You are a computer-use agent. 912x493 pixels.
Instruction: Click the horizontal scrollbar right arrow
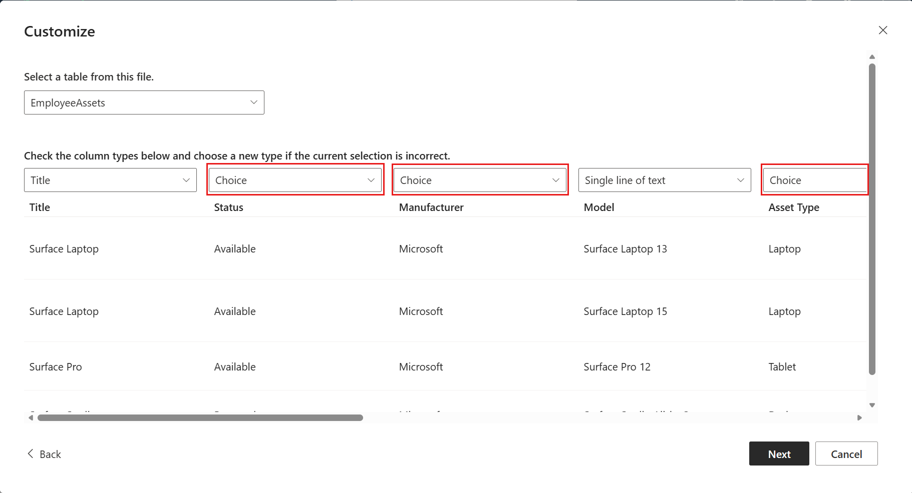point(859,417)
